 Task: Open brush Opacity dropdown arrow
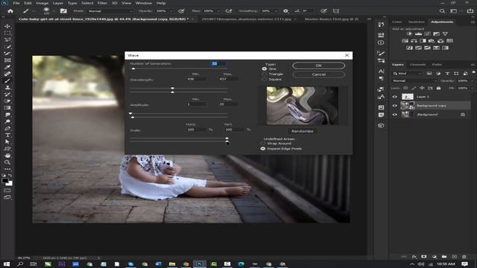pos(171,11)
